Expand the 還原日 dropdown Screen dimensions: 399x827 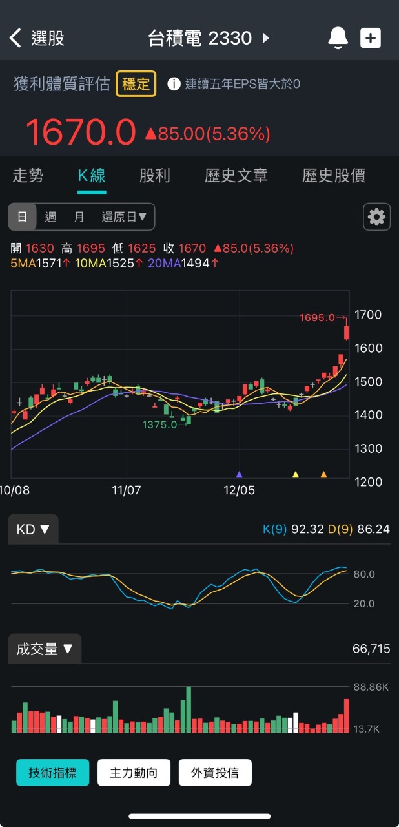click(124, 216)
